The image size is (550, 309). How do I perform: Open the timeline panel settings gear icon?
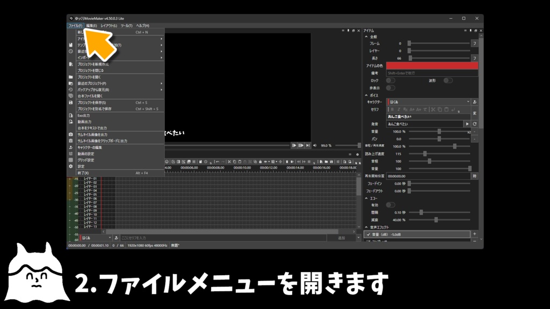coord(357,154)
